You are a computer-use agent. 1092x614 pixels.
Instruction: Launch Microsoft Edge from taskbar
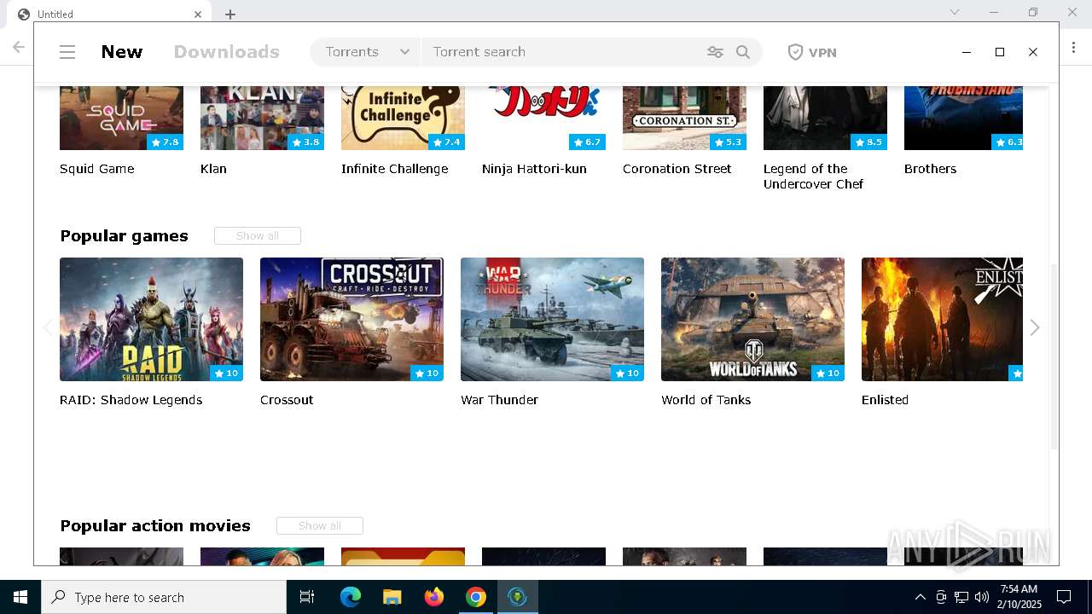coord(351,597)
